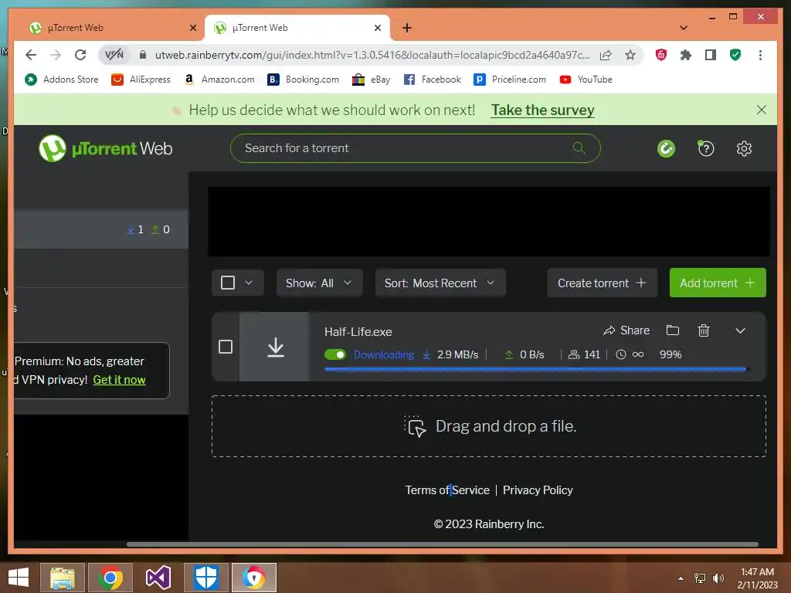This screenshot has width=791, height=593.
Task: Click the VPN icon in address bar
Action: 114,55
